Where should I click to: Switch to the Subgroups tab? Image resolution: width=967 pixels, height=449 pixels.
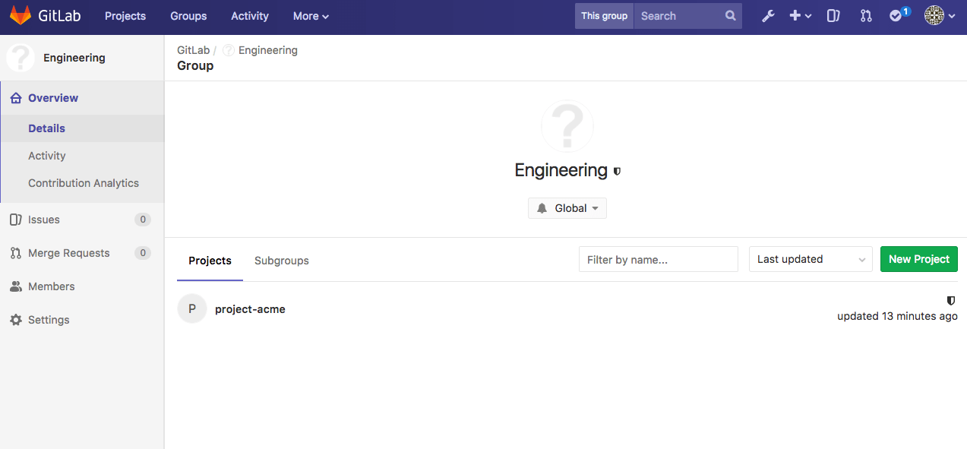(x=281, y=261)
